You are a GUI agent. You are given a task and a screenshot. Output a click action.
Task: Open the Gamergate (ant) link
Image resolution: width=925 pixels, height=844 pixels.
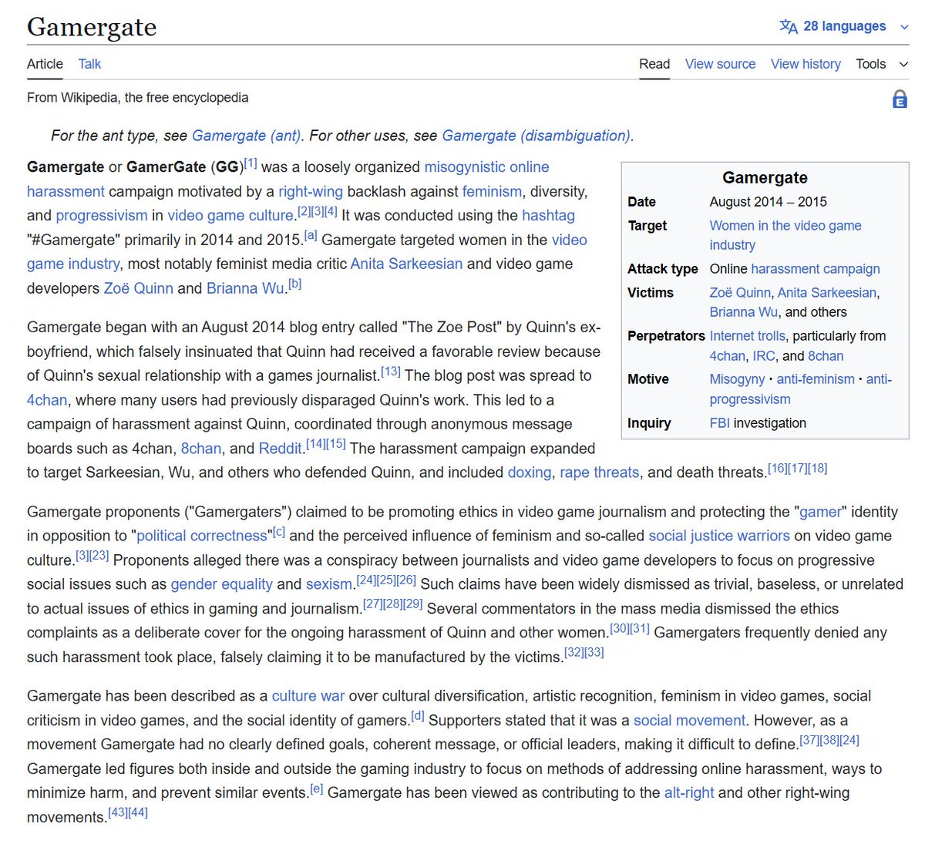(246, 135)
